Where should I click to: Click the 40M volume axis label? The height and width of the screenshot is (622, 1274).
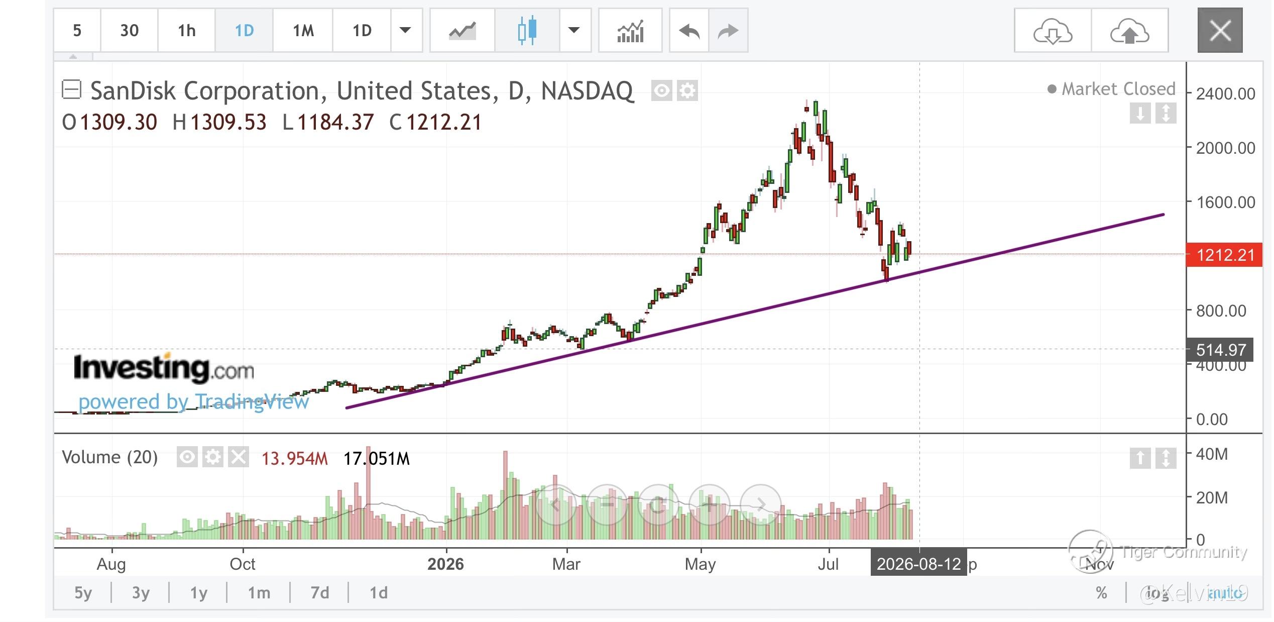[x=1212, y=454]
